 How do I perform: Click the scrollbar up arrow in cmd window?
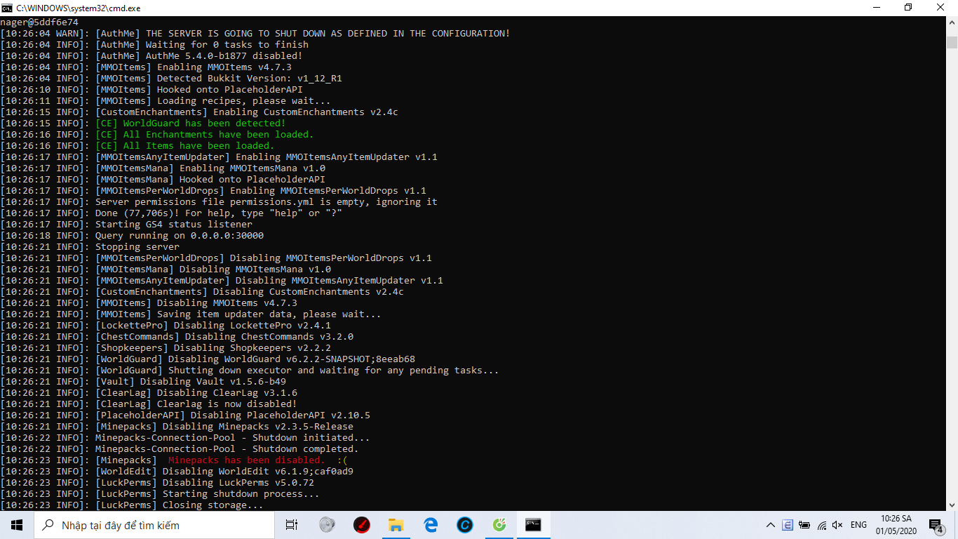click(x=952, y=23)
